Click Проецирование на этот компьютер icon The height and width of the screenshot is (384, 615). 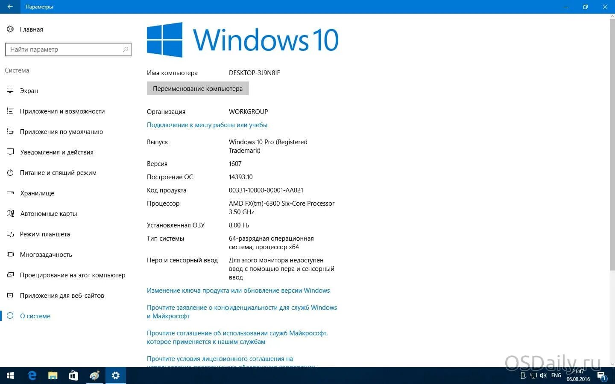(10, 275)
